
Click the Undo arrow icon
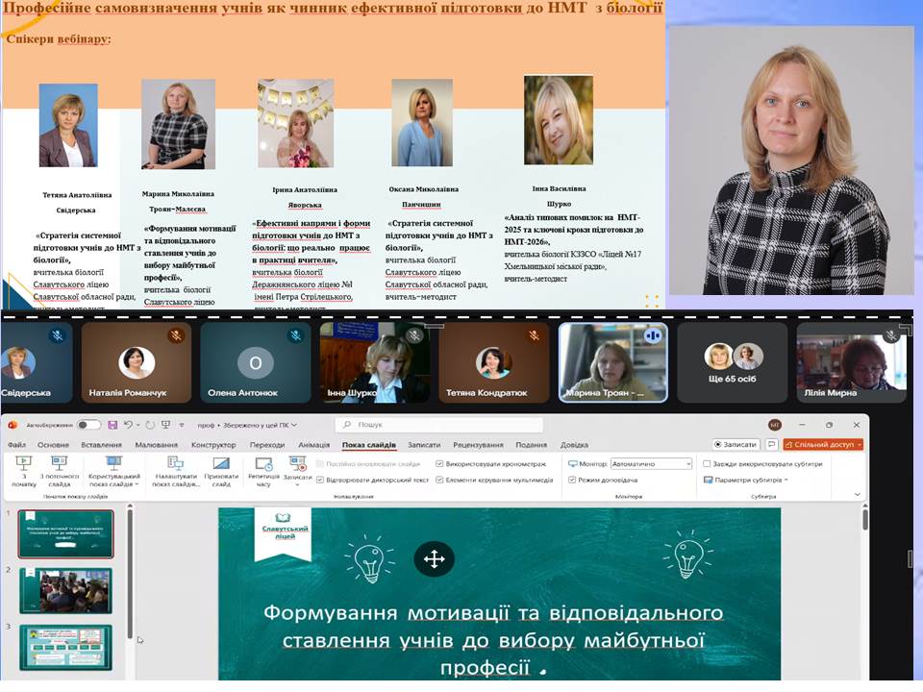click(128, 425)
